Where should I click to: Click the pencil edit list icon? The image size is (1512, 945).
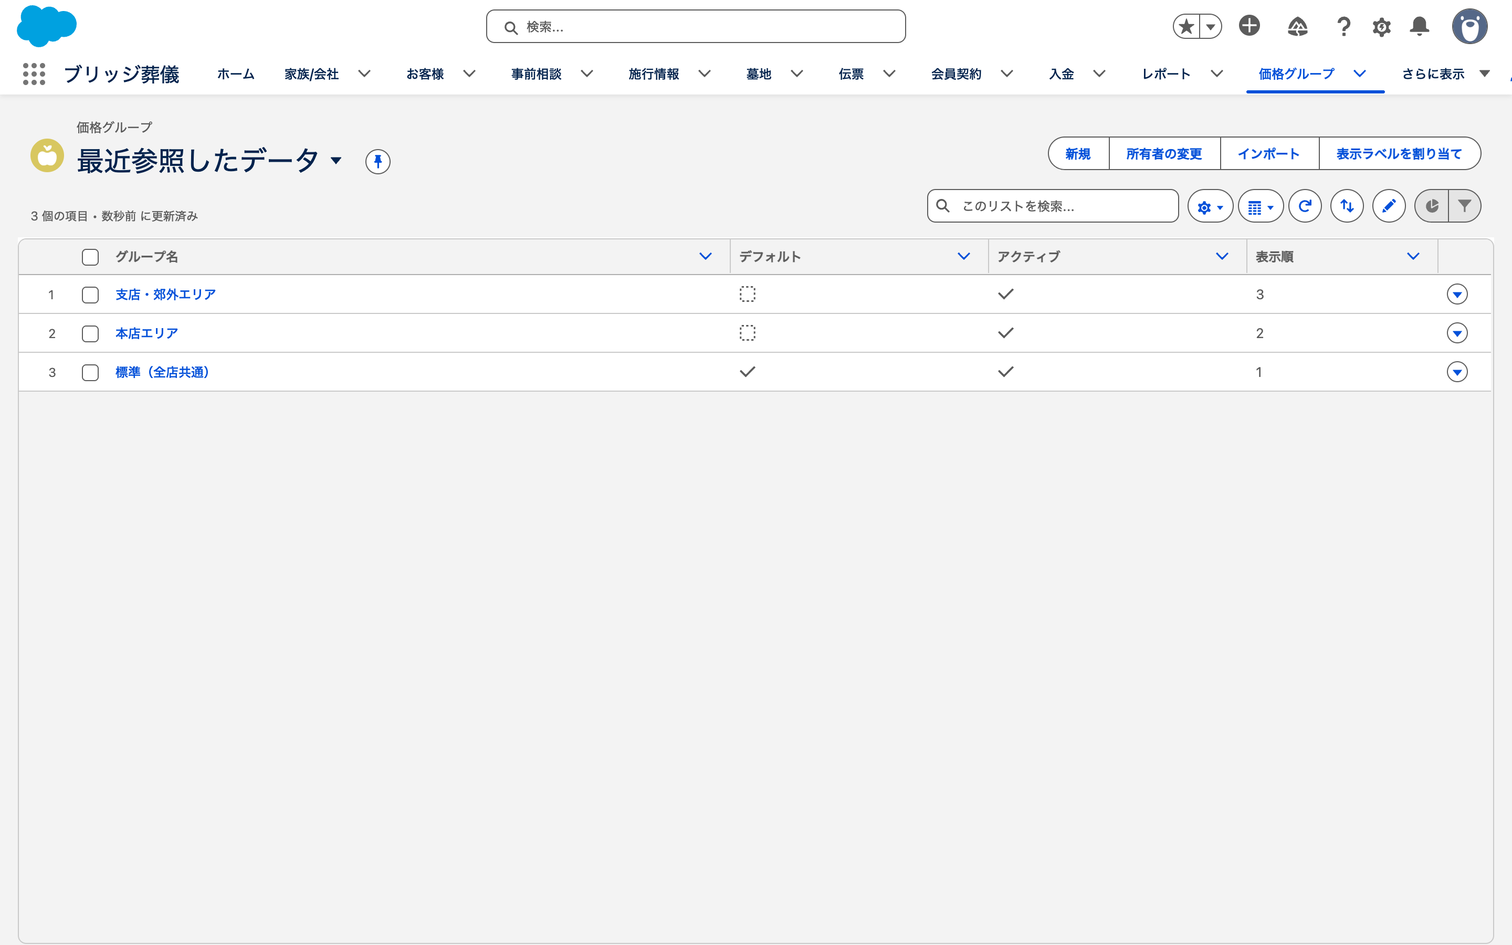(1388, 206)
